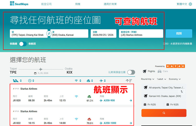This screenshot has height=126, width=196.
Task: Select the Kayak Flights plane icon
Action: click(145, 71)
